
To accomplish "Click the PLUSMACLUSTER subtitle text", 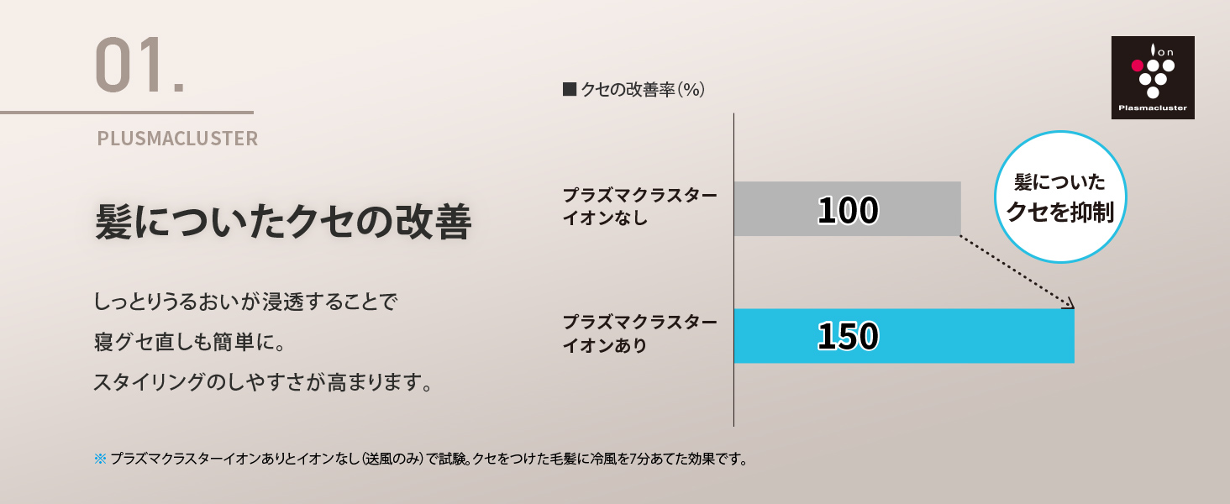I will coord(177,139).
